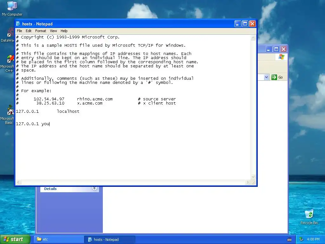
Task: Click 'x.acme.com' in the hosts text
Action: [90, 103]
